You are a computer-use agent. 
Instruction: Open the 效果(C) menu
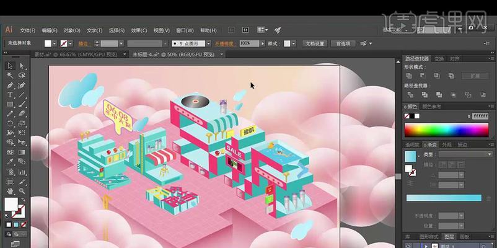tap(139, 30)
